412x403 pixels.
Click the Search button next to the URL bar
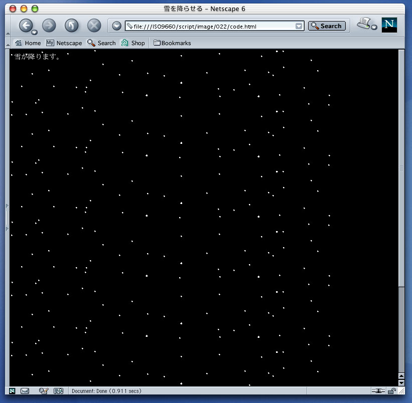pos(327,26)
